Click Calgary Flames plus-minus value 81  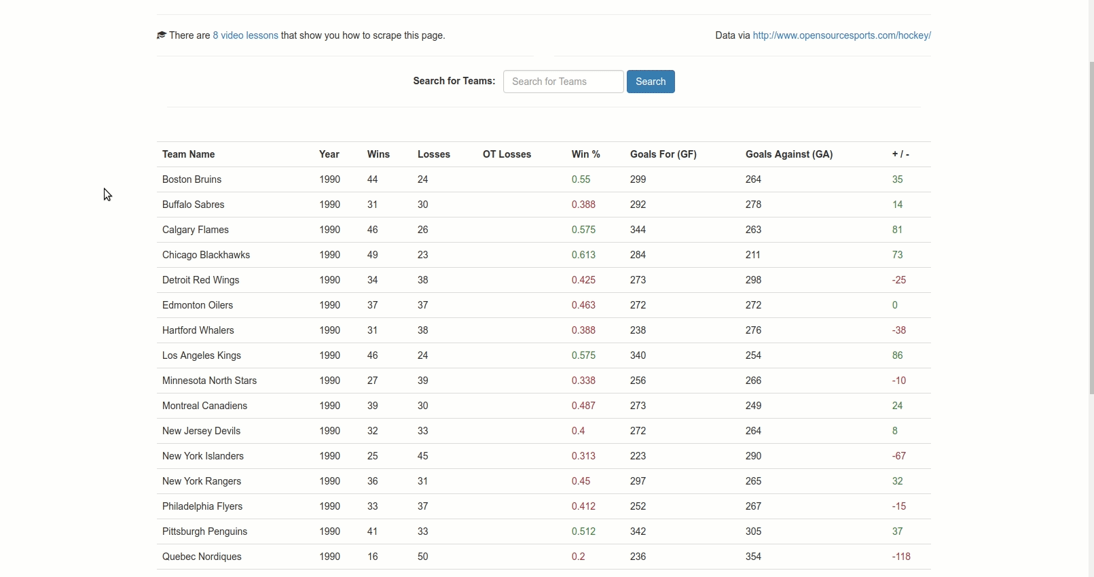(x=898, y=230)
